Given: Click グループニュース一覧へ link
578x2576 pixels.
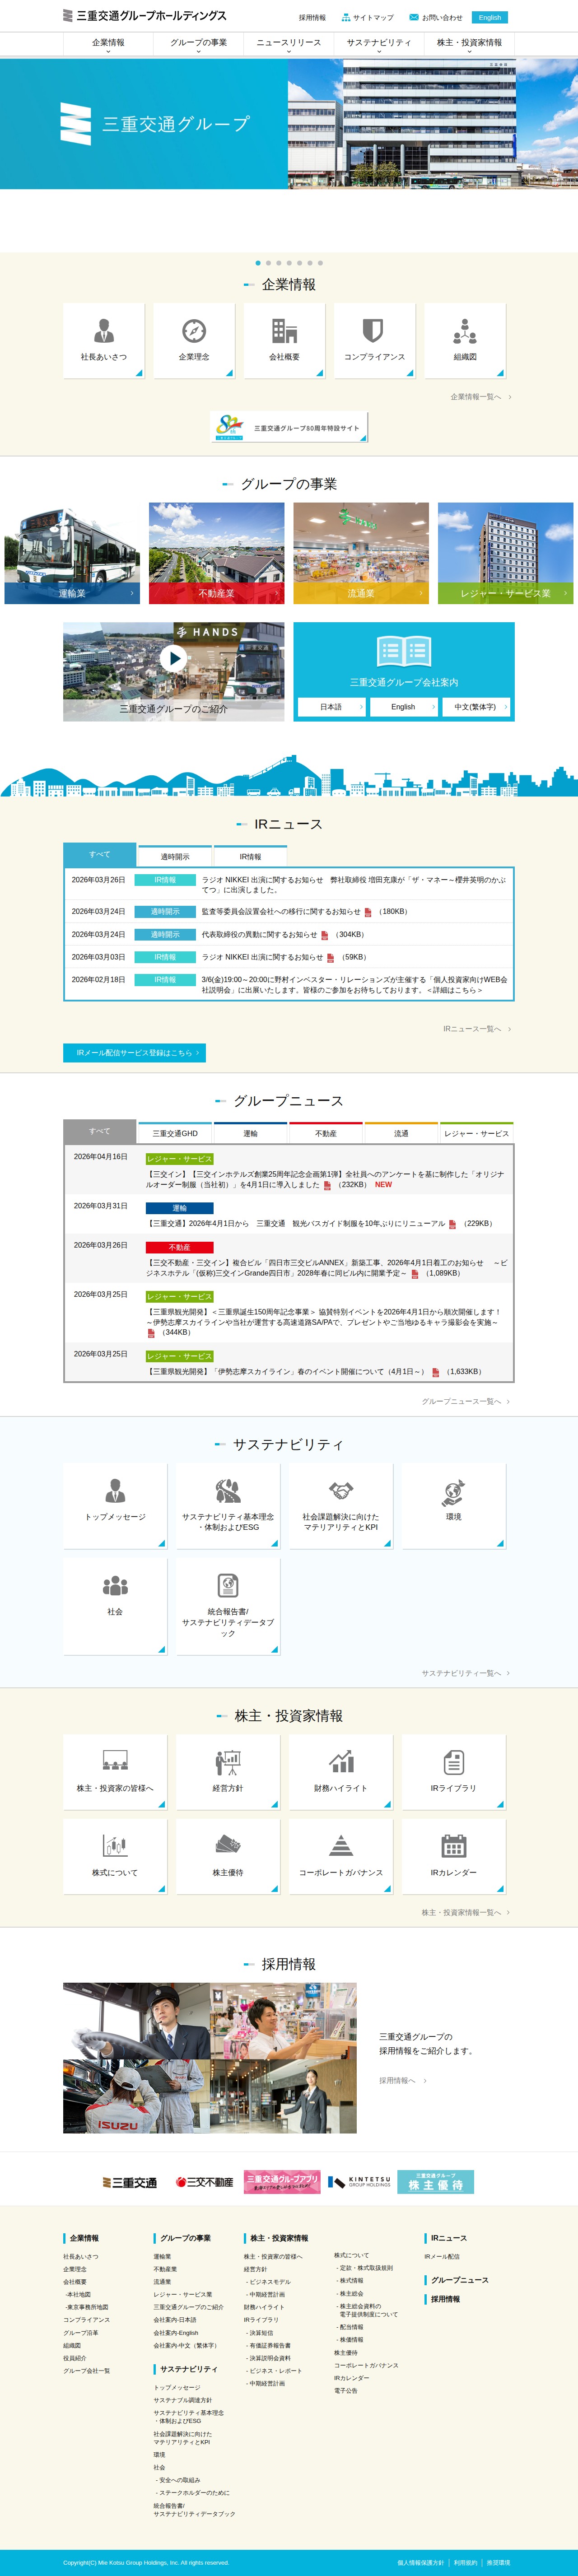Looking at the screenshot, I should tap(466, 1401).
